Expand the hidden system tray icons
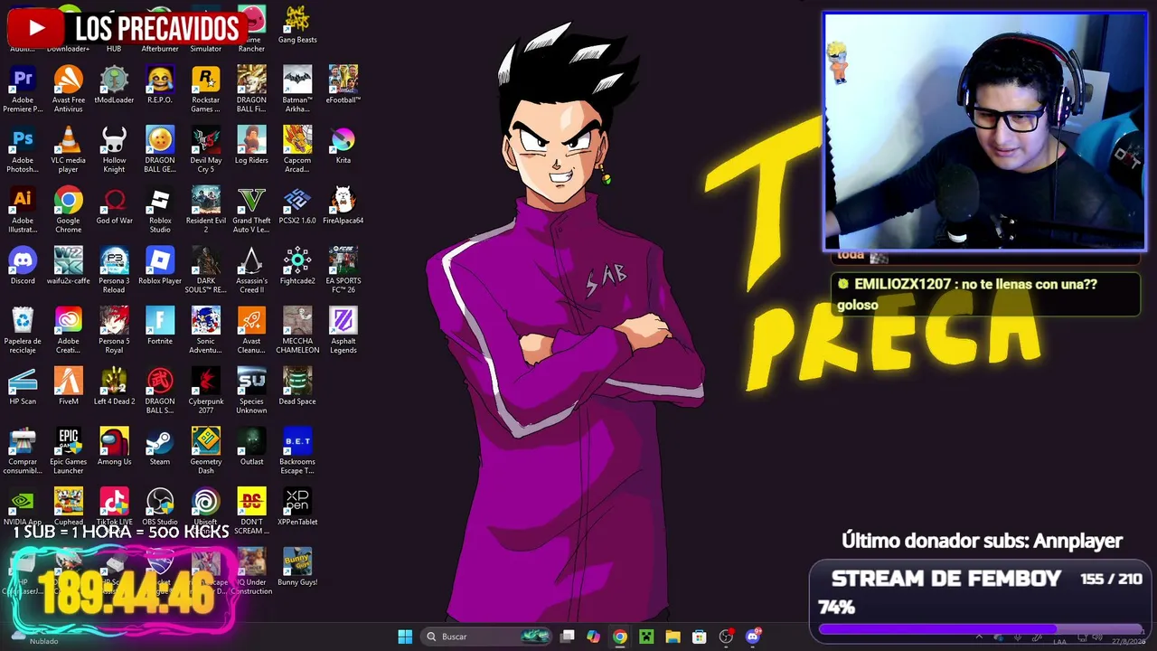The image size is (1157, 651). (x=979, y=637)
